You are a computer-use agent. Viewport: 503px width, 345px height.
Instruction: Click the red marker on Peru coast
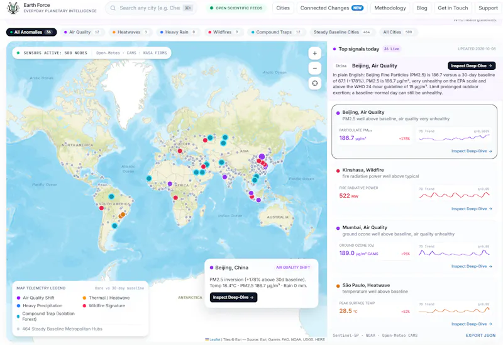pos(101,208)
